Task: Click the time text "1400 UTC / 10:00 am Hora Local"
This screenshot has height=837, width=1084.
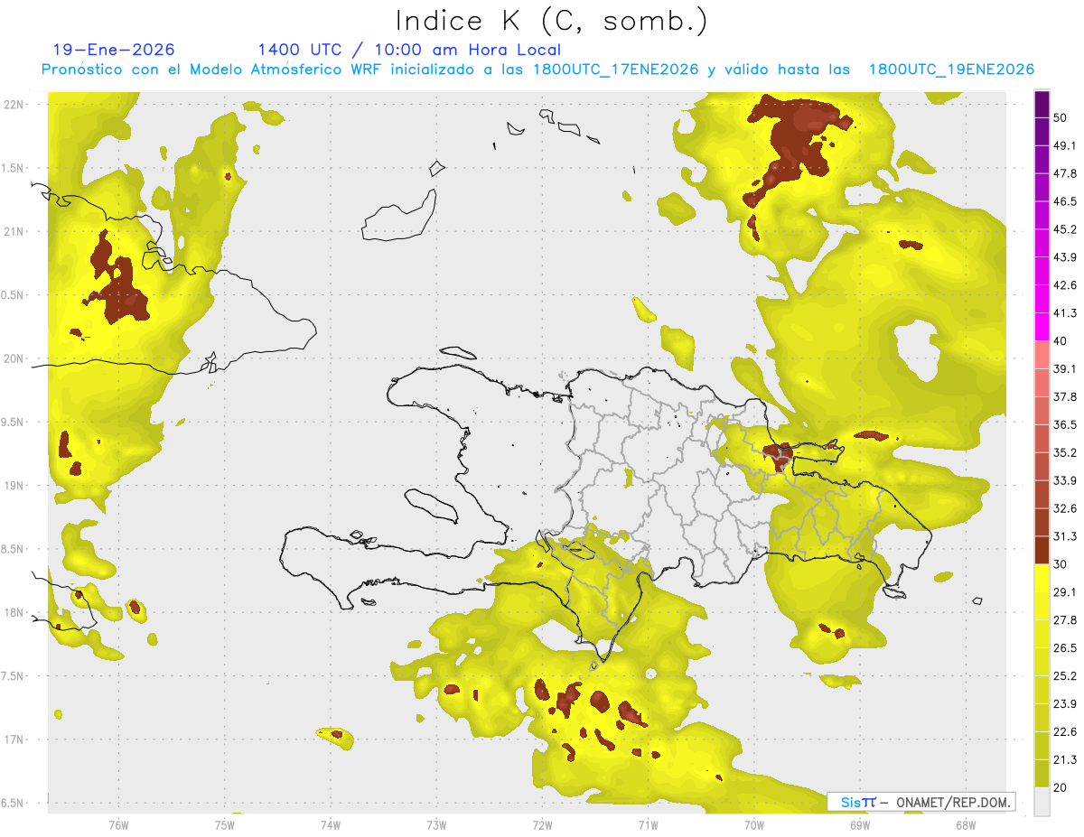Action: click(409, 50)
